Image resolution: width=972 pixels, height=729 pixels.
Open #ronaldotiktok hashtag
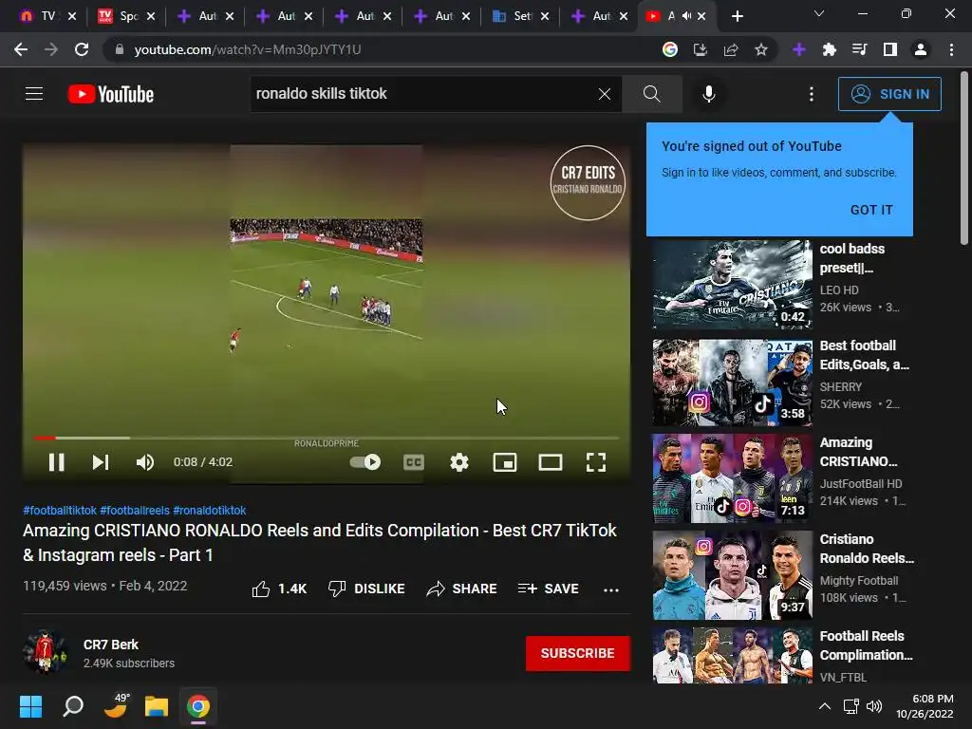tap(210, 510)
